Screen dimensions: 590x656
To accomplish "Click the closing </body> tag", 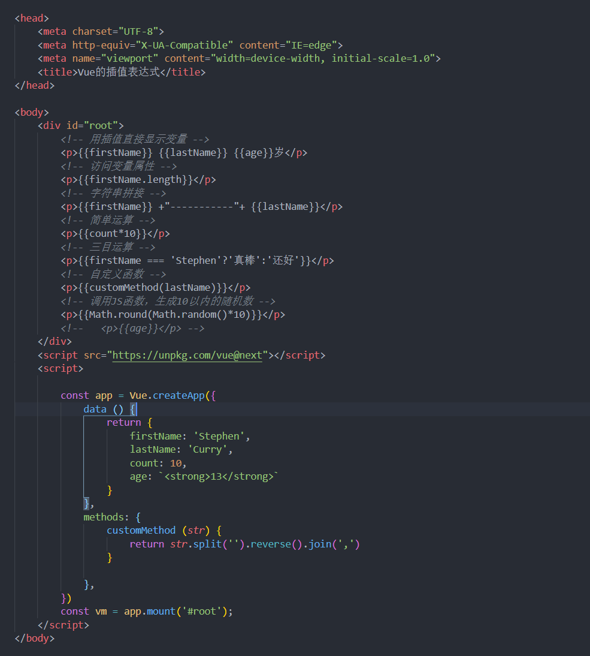I will [x=35, y=639].
